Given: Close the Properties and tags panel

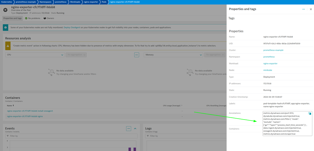Looking at the screenshot, I should (311, 9).
